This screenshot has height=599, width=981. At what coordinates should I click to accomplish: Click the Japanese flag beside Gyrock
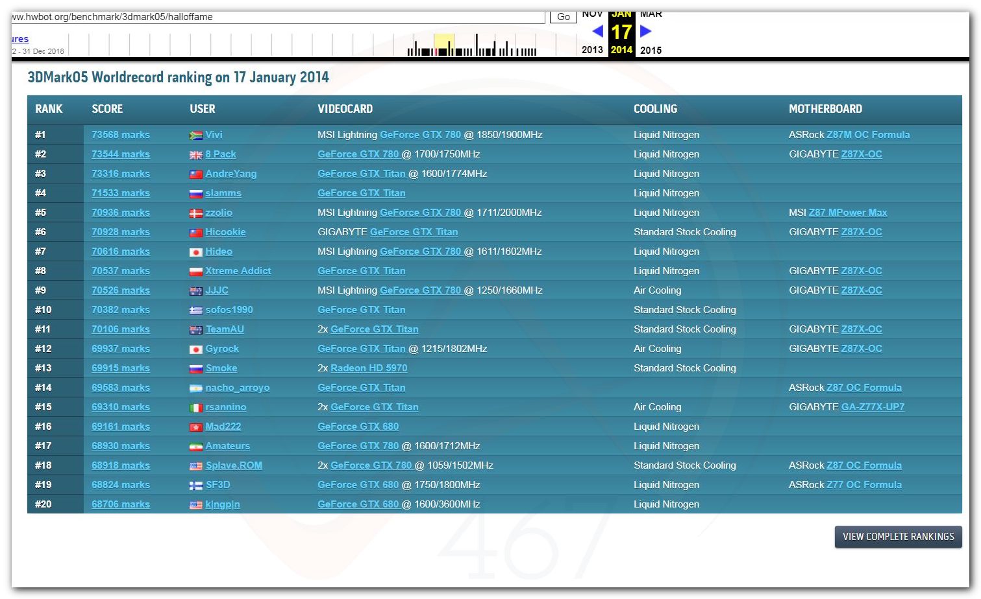pos(195,349)
